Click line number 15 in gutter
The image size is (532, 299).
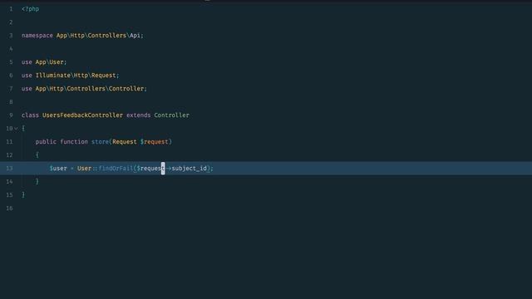point(9,195)
